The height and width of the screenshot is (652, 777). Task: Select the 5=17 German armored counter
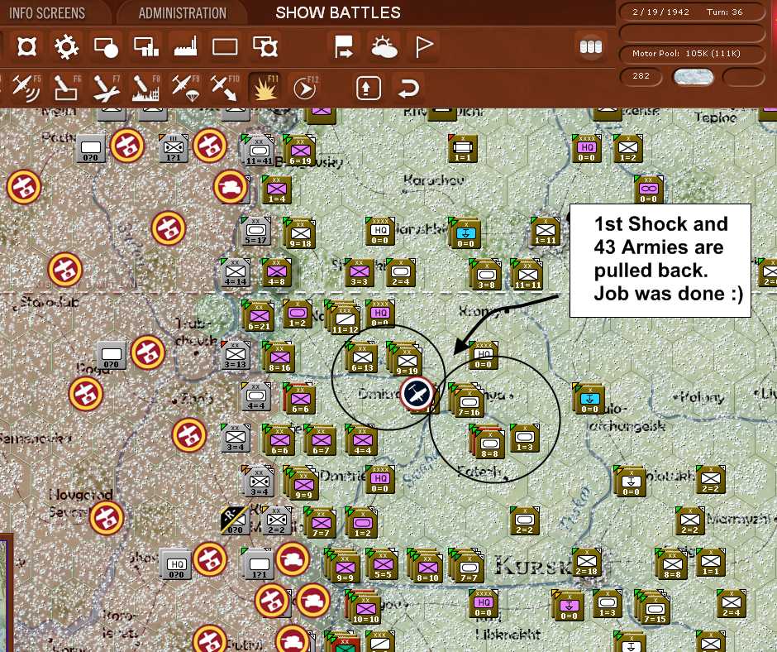(256, 232)
